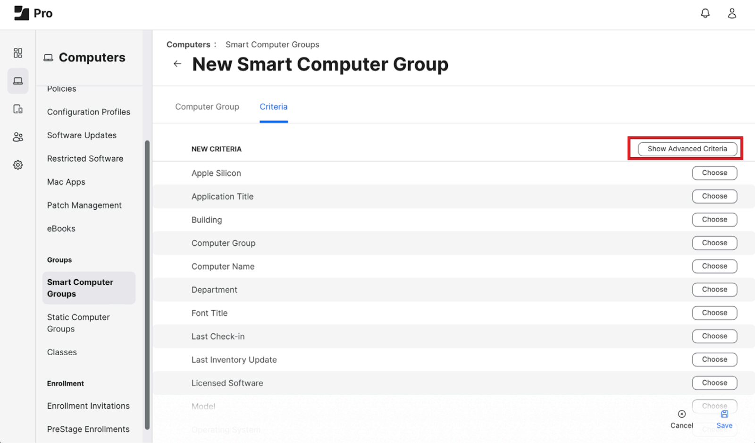
Task: Choose the Apple Silicon criteria
Action: (x=714, y=173)
